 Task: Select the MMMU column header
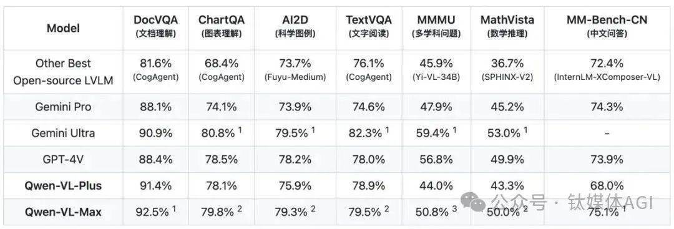point(436,26)
